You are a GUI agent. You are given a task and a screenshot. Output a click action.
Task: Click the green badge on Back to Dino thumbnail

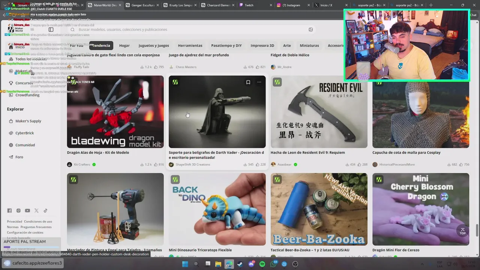175,180
